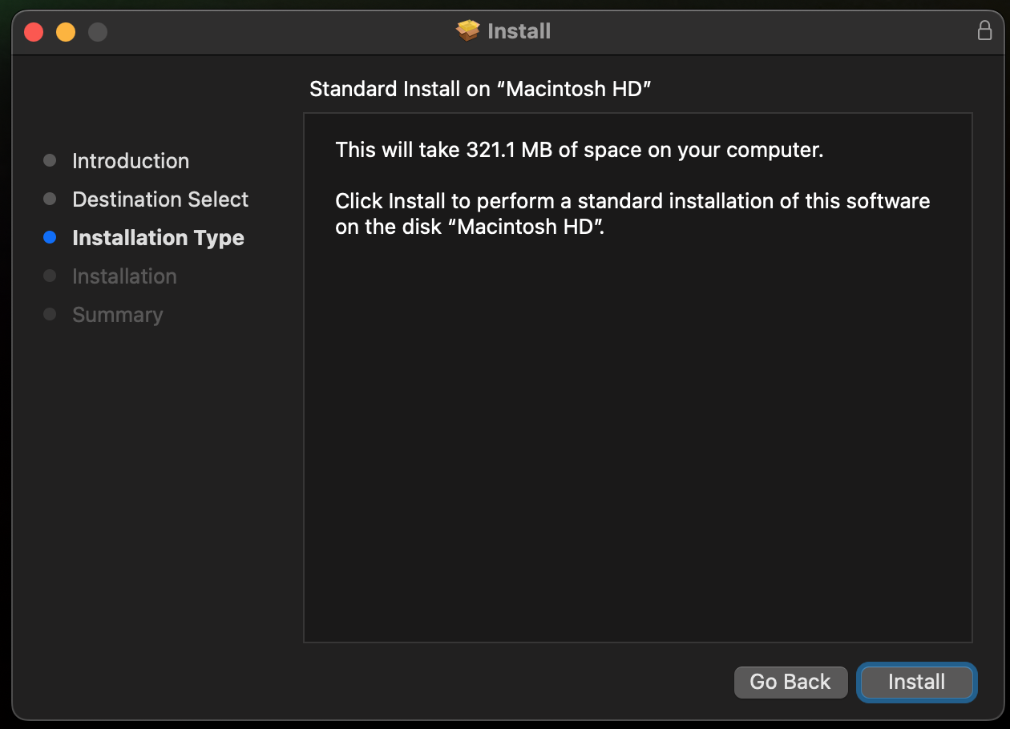Click the Summary step bullet
The image size is (1010, 729).
(50, 314)
